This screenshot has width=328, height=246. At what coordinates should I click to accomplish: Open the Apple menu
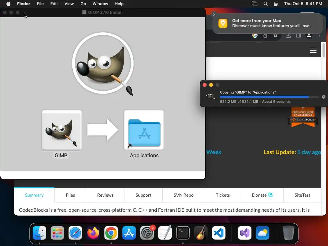click(8, 4)
